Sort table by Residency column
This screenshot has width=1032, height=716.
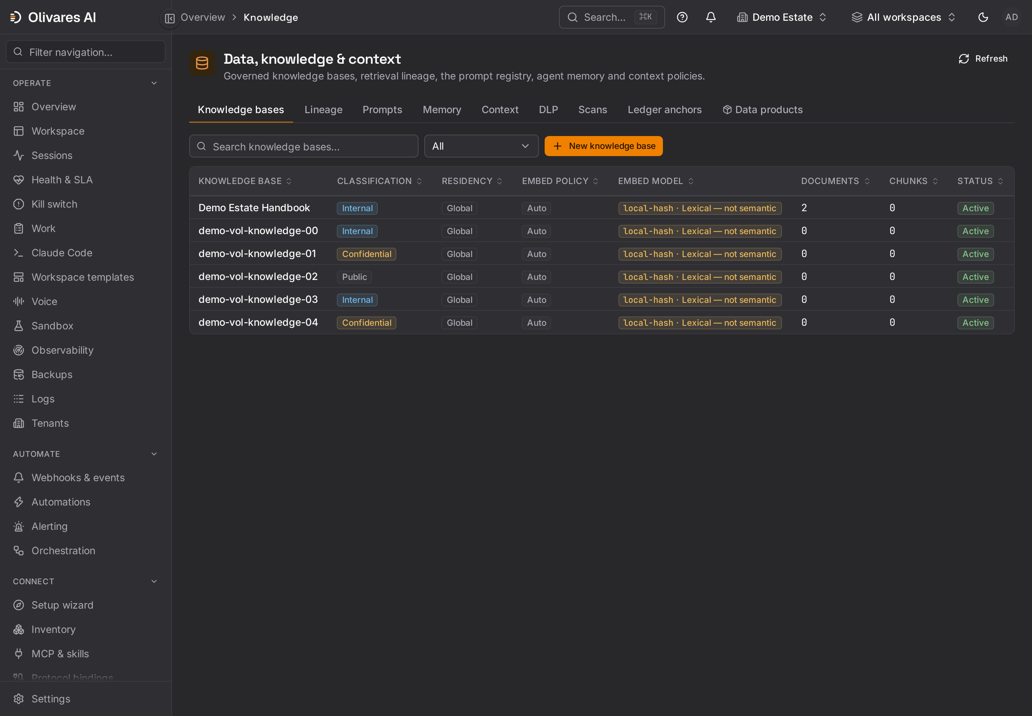tap(472, 181)
